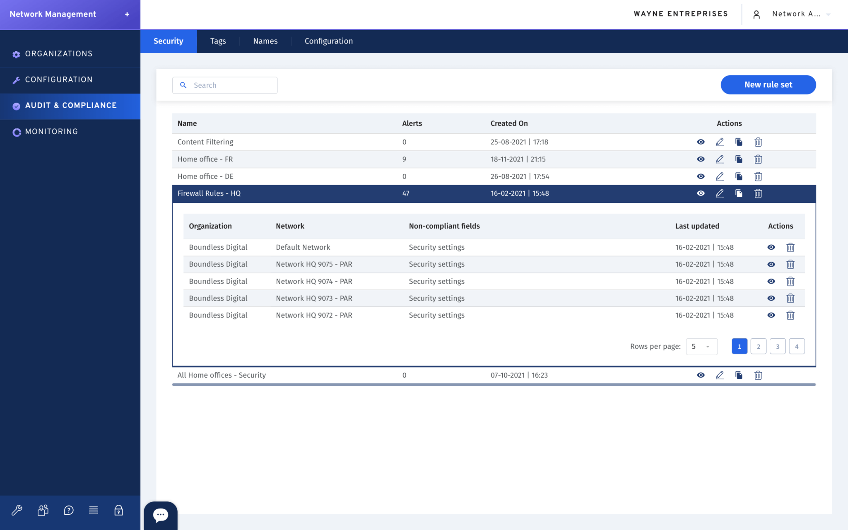Image resolution: width=848 pixels, height=530 pixels.
Task: View details of the Default Network row
Action: point(771,247)
